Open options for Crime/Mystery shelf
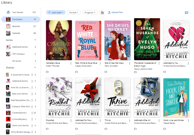 32,119
